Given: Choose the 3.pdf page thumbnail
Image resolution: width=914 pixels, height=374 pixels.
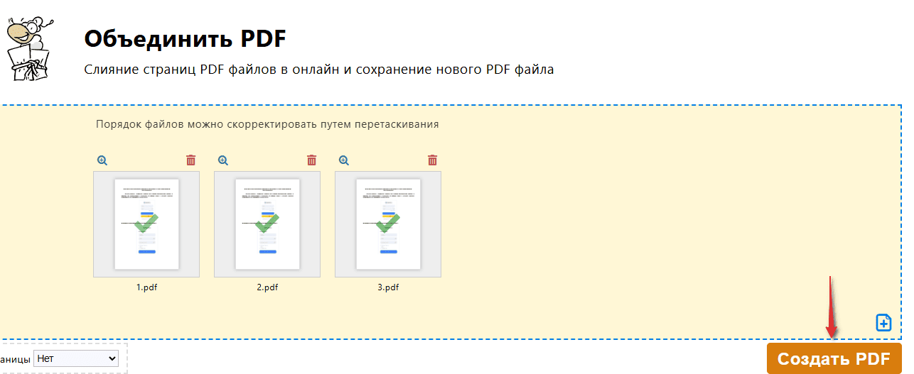Looking at the screenshot, I should (x=388, y=224).
